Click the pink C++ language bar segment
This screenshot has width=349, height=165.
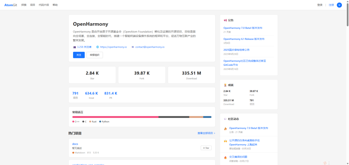tap(115, 117)
